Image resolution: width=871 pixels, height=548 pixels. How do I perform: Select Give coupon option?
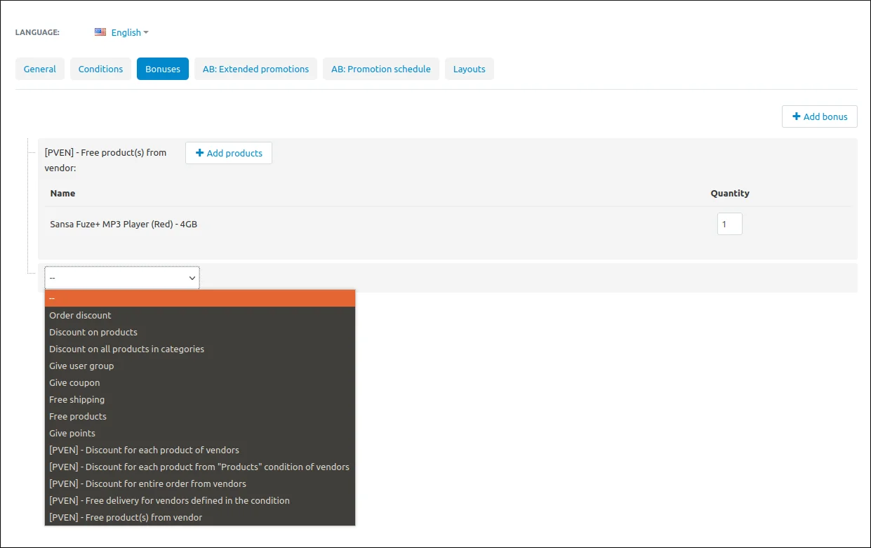click(x=200, y=382)
